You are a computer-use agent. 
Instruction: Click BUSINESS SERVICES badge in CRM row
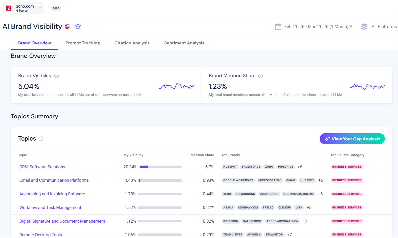tap(347, 167)
